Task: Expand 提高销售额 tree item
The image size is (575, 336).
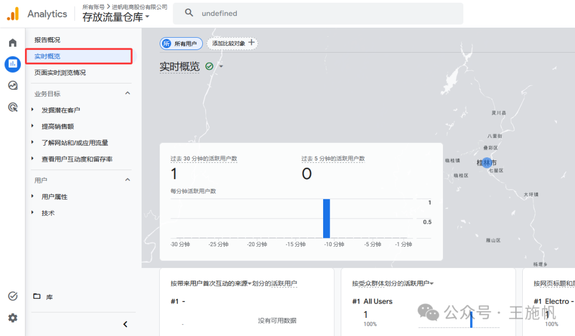Action: pos(32,126)
